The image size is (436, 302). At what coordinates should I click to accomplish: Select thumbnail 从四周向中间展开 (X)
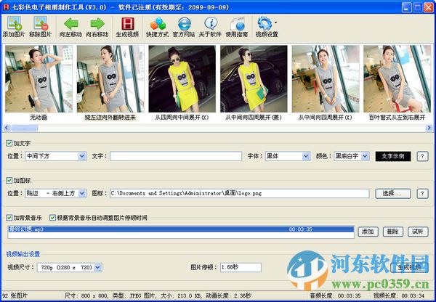(182, 78)
